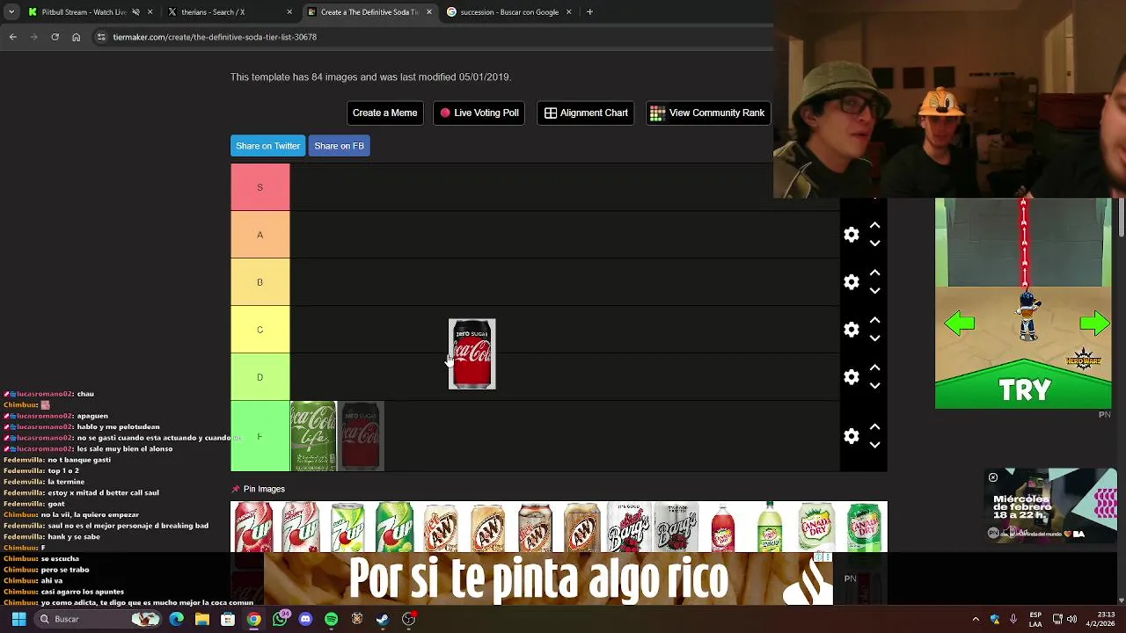Select the B tier label
The height and width of the screenshot is (633, 1126).
pyautogui.click(x=260, y=282)
